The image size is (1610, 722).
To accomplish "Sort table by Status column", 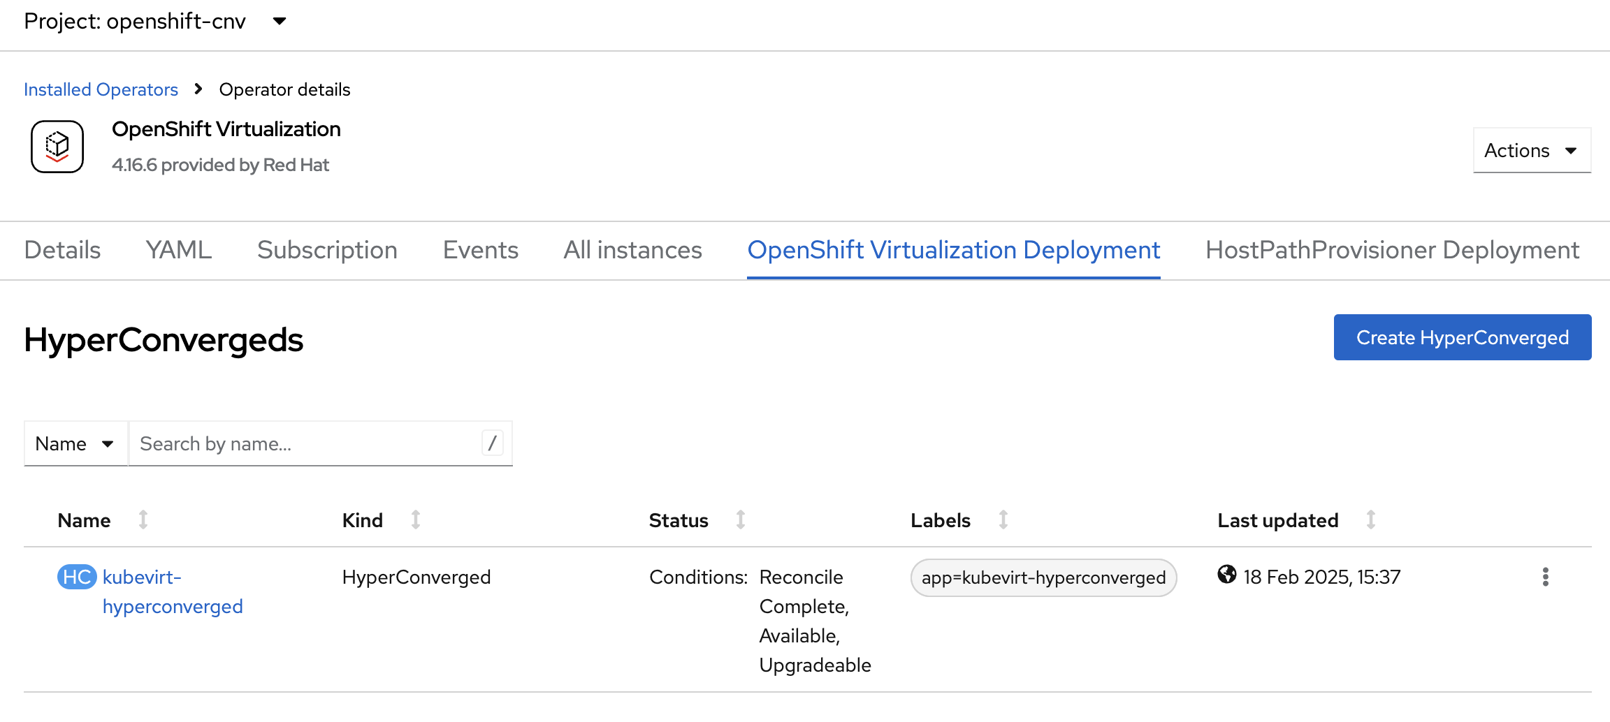I will [x=697, y=520].
